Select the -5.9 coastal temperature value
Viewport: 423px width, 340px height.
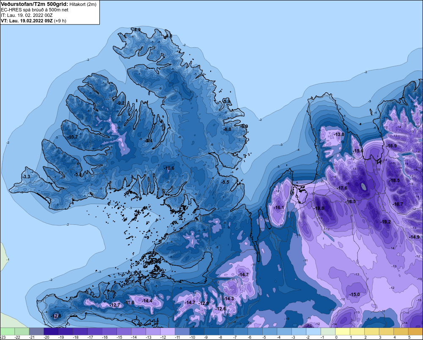pos(227,101)
